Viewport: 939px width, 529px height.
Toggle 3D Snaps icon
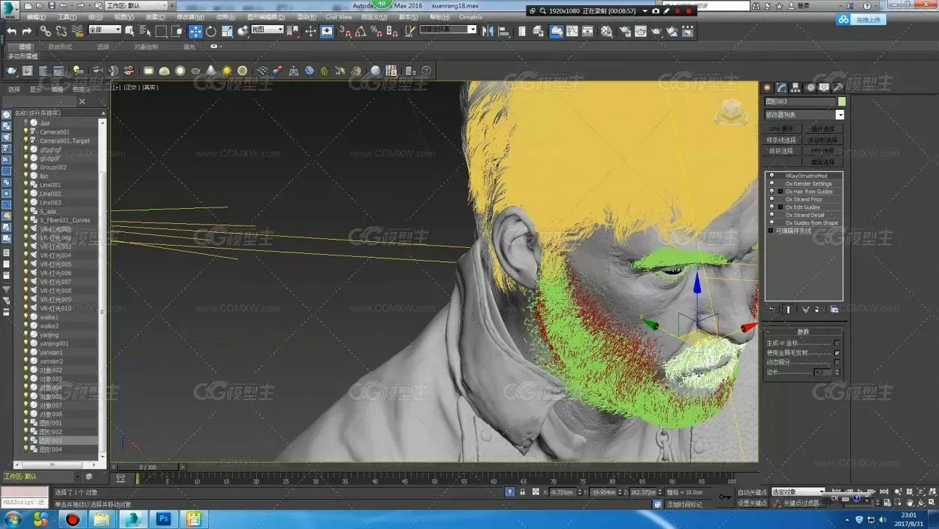pyautogui.click(x=345, y=31)
